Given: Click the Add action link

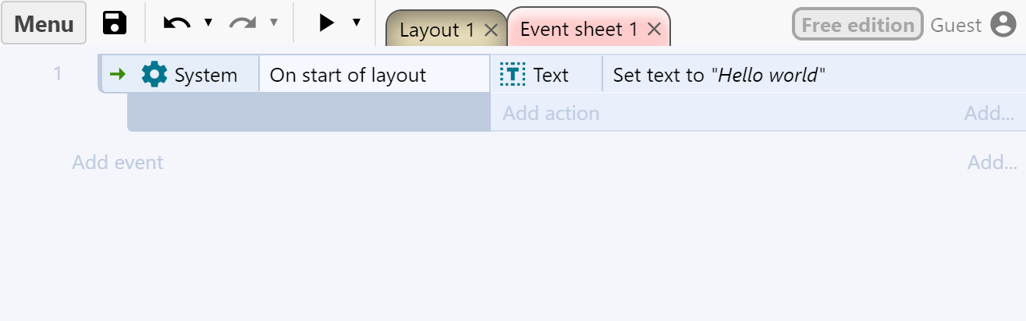Looking at the screenshot, I should coord(551,114).
